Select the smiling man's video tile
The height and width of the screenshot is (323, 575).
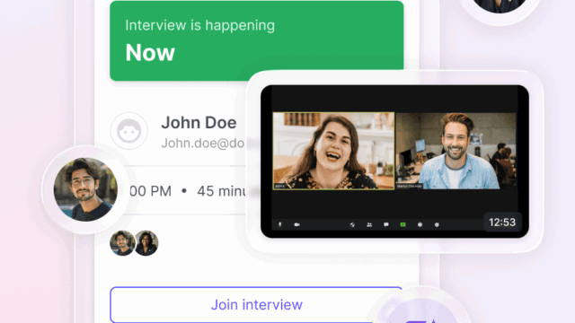pos(456,151)
